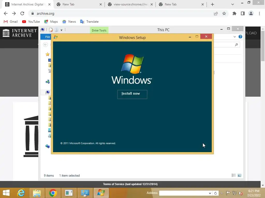The image size is (265, 198).
Task: Open Action Center flag icon
Action: click(x=228, y=193)
